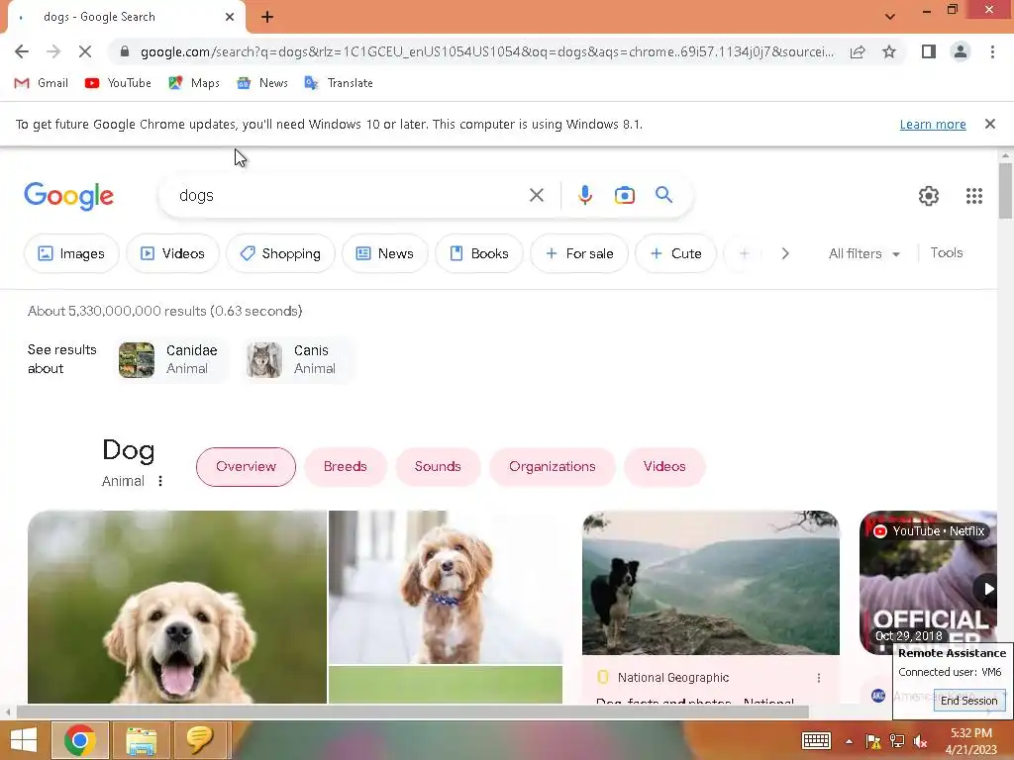Add For sale to the search
The image size is (1014, 760).
point(579,253)
